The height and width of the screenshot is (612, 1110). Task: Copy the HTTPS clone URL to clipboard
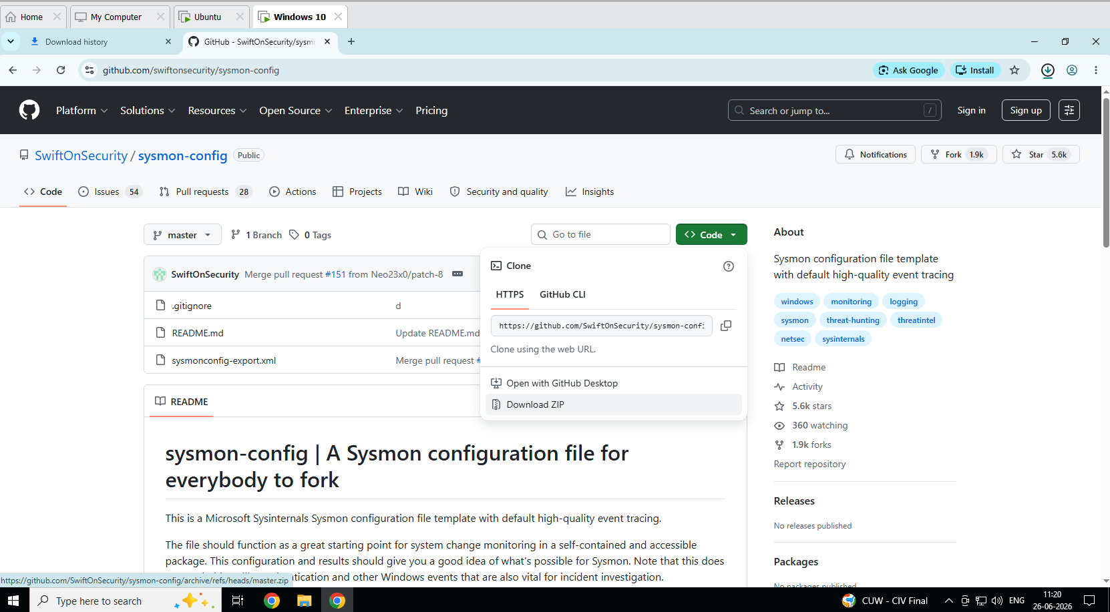click(726, 326)
